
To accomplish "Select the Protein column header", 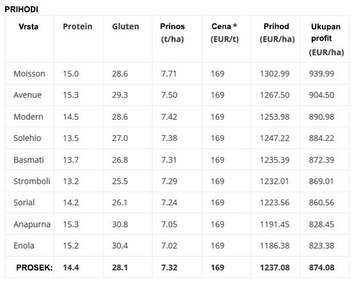I will (78, 27).
